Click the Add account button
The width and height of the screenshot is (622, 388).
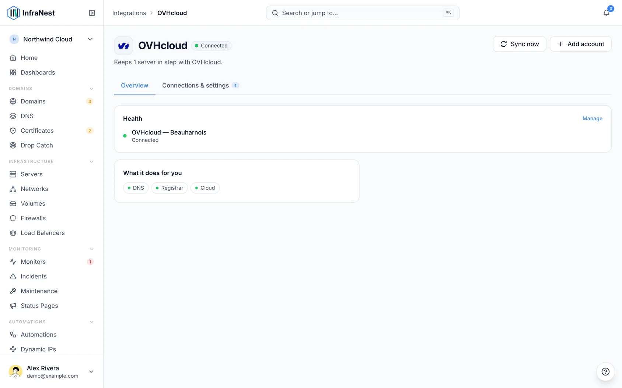click(581, 44)
